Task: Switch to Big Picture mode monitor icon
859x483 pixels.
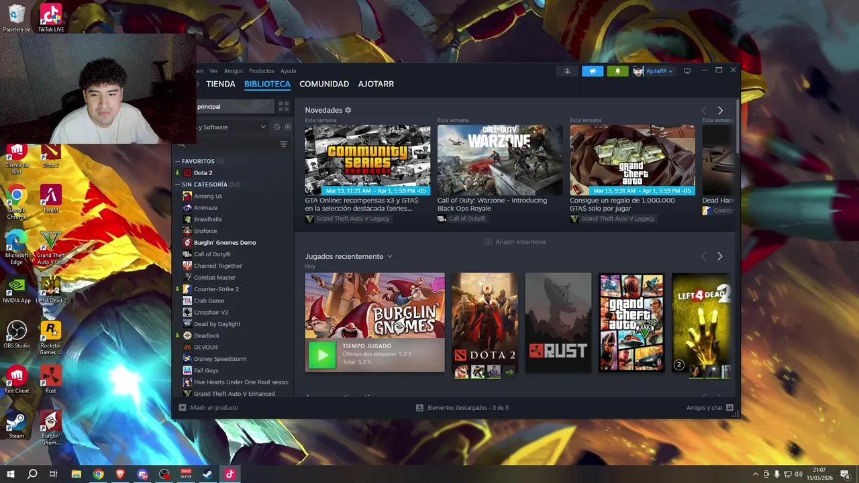Action: pos(687,70)
